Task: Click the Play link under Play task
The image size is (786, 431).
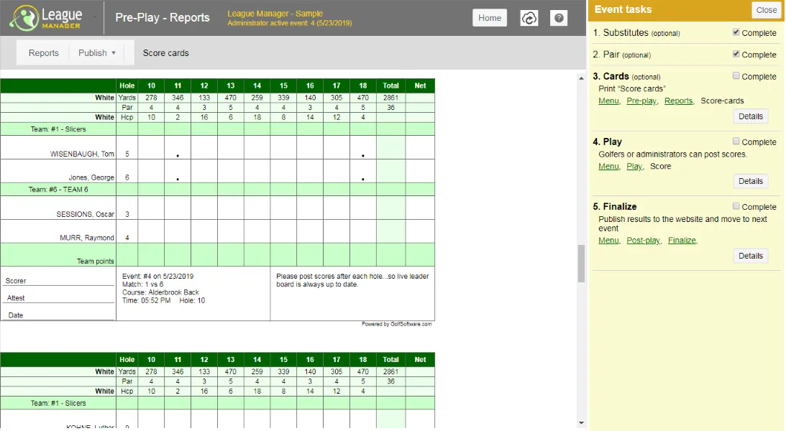Action: [634, 167]
